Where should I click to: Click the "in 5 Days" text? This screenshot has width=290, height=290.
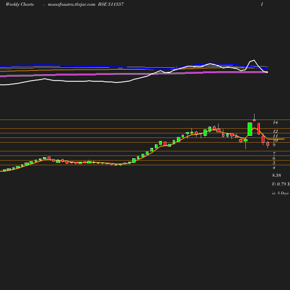click(280, 193)
